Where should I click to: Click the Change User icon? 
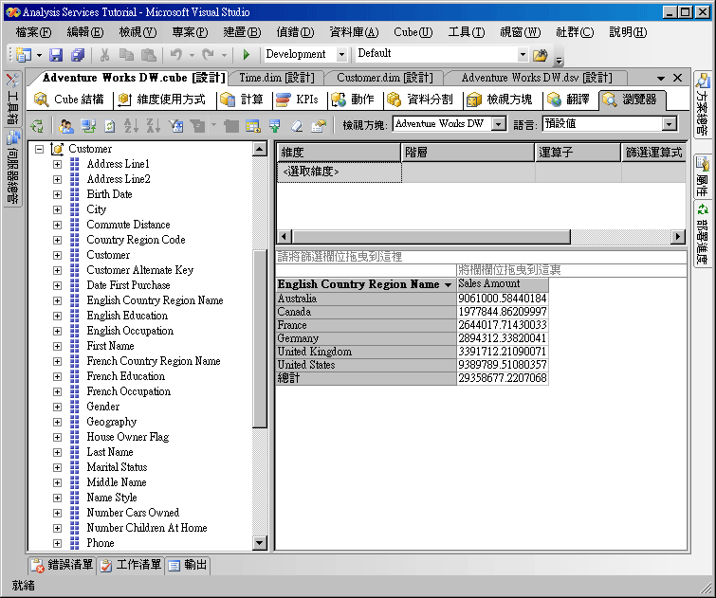[65, 125]
